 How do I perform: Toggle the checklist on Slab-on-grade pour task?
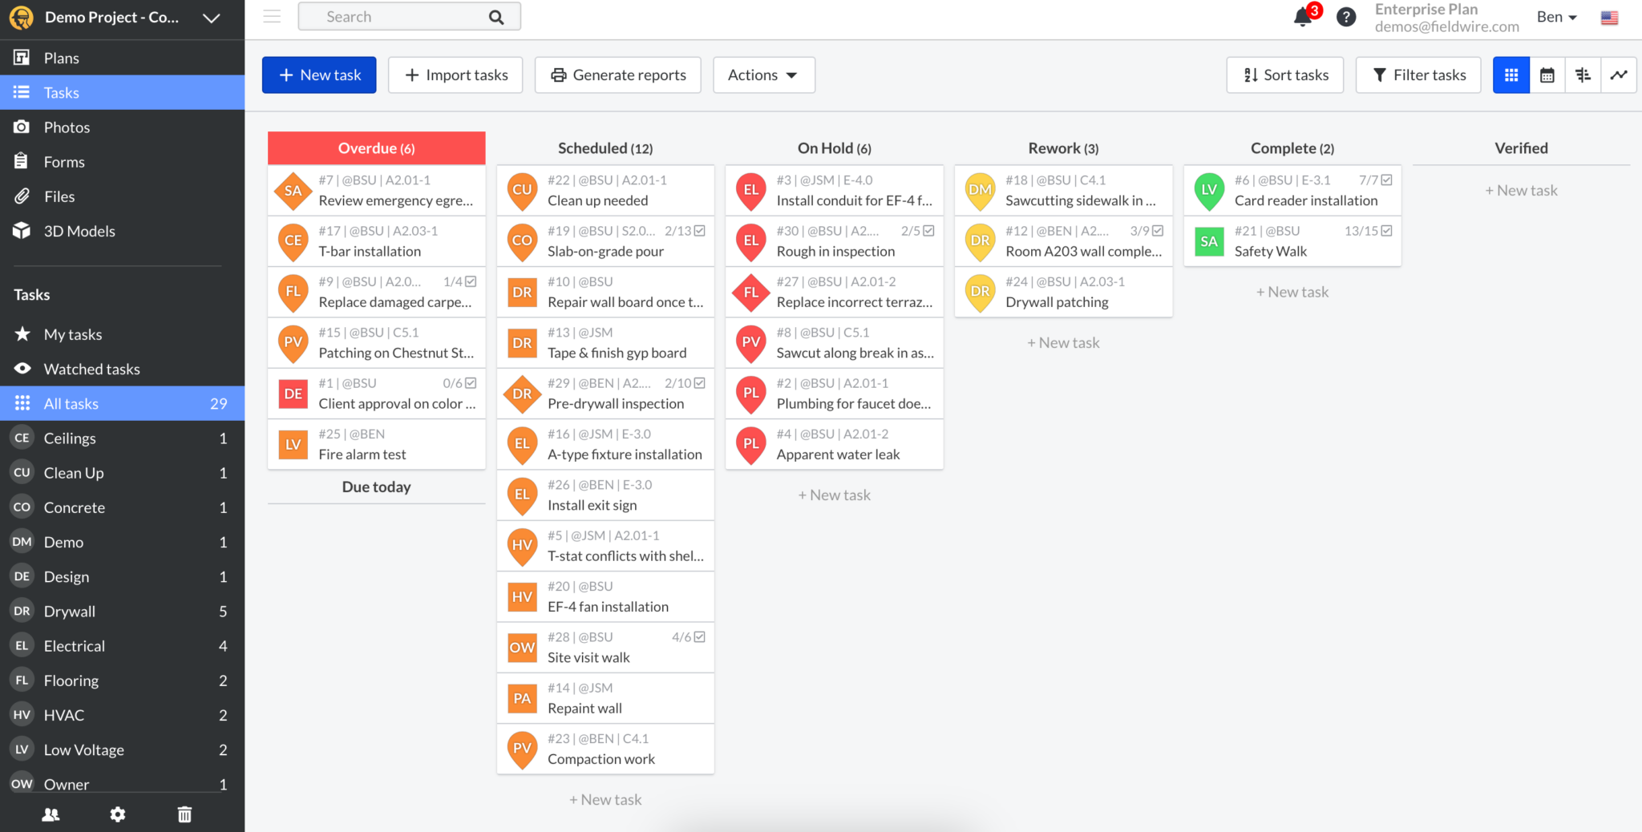pyautogui.click(x=699, y=230)
